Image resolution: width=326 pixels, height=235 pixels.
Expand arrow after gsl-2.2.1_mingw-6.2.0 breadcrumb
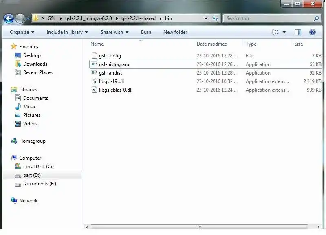[x=117, y=18]
